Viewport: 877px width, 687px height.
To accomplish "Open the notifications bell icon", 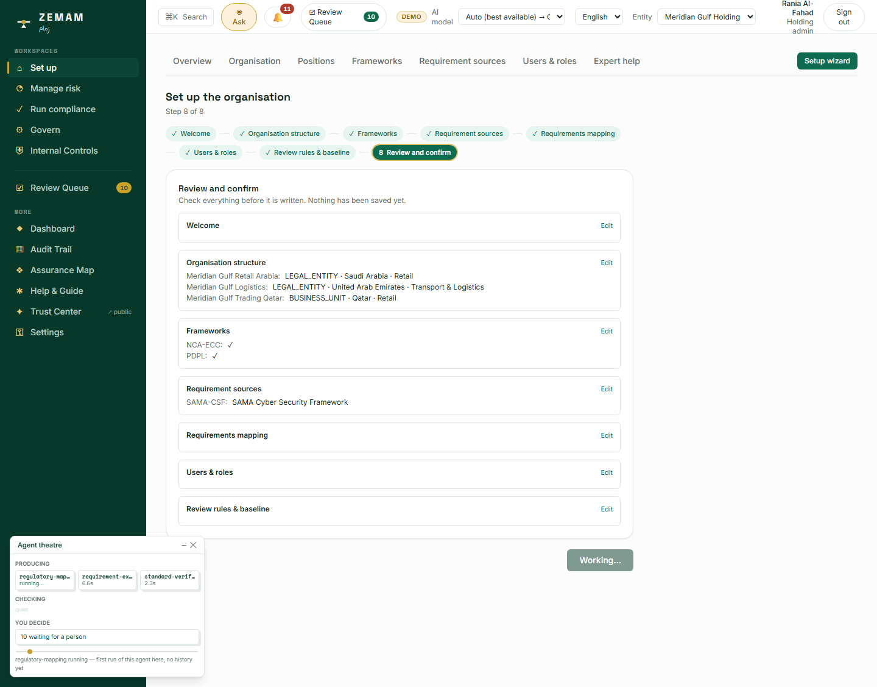I will point(278,17).
